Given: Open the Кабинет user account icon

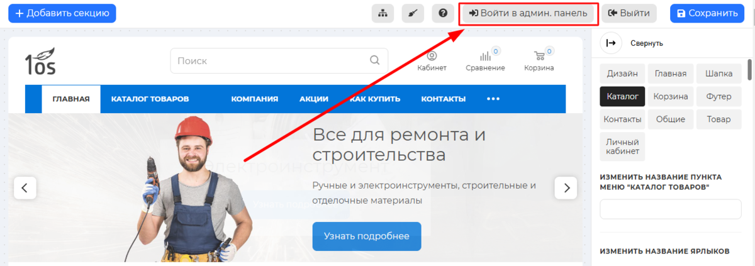Looking at the screenshot, I should tap(432, 57).
